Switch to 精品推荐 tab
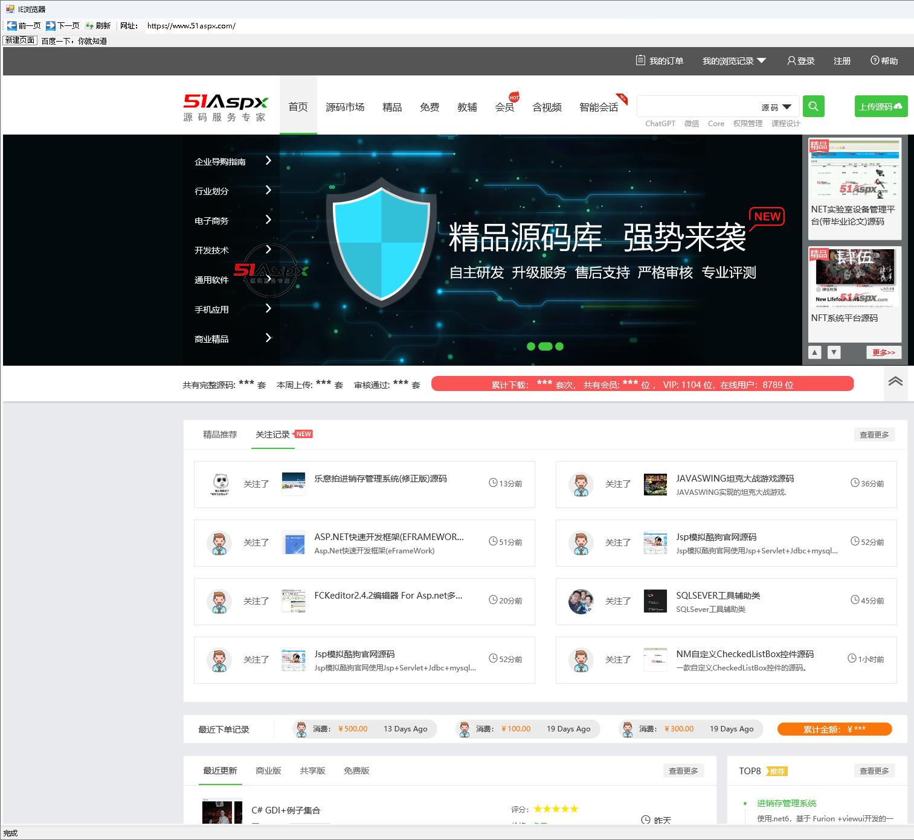Viewport: 914px width, 840px height. click(x=220, y=434)
